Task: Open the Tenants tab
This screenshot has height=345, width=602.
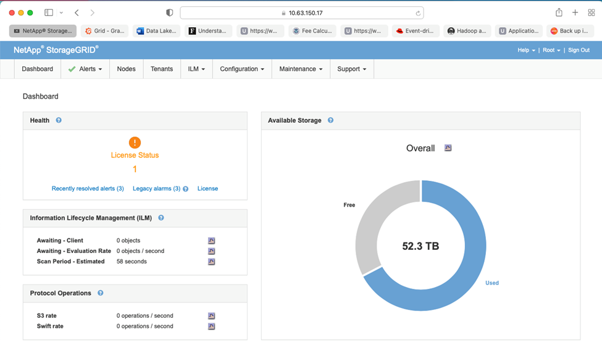Action: tap(162, 69)
